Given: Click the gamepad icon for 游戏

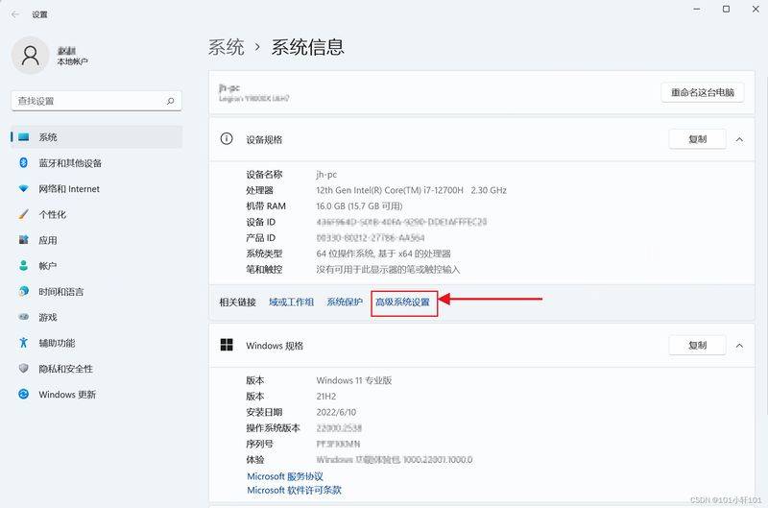Looking at the screenshot, I should click(x=23, y=317).
